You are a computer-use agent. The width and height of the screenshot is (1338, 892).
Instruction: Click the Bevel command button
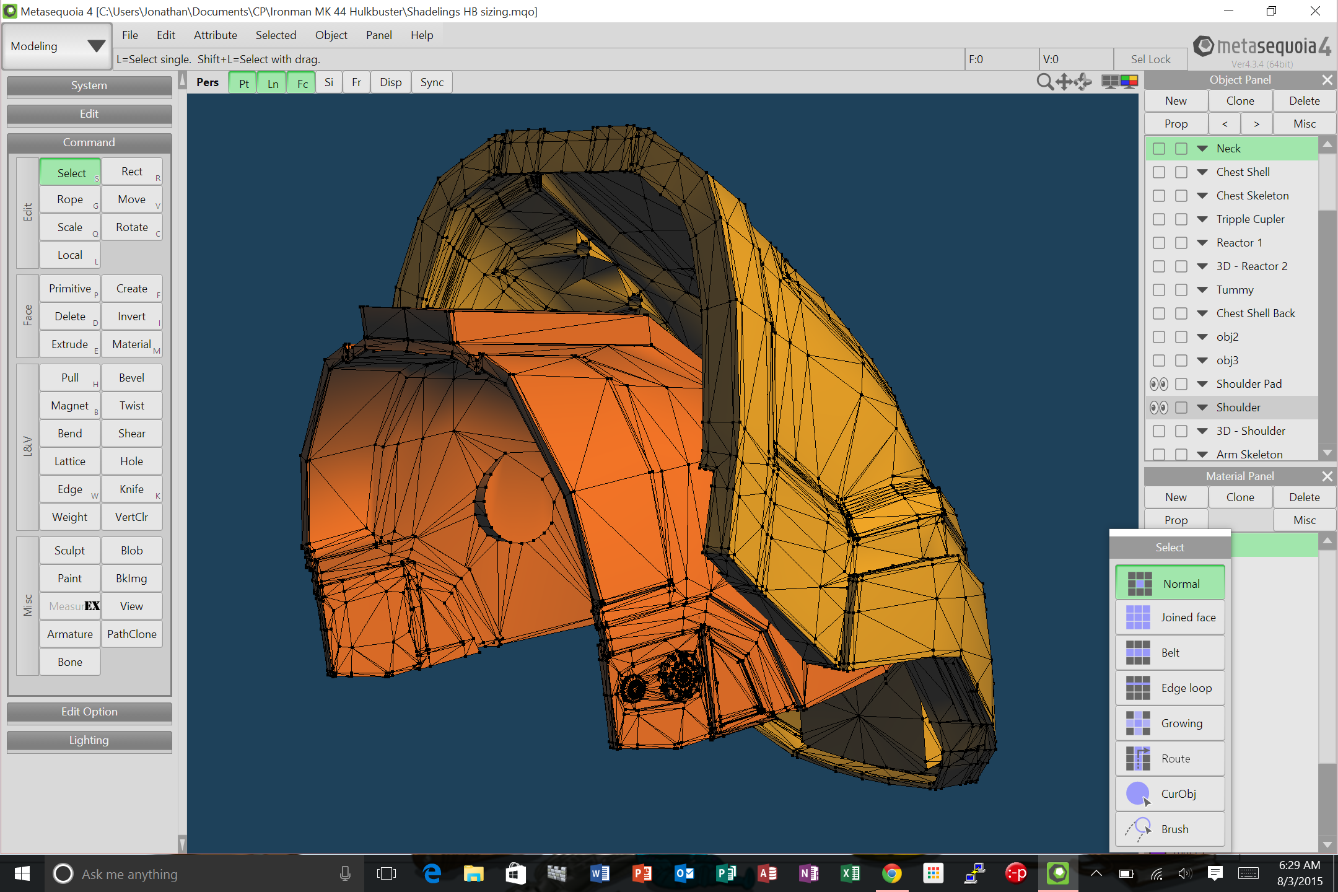tap(132, 378)
